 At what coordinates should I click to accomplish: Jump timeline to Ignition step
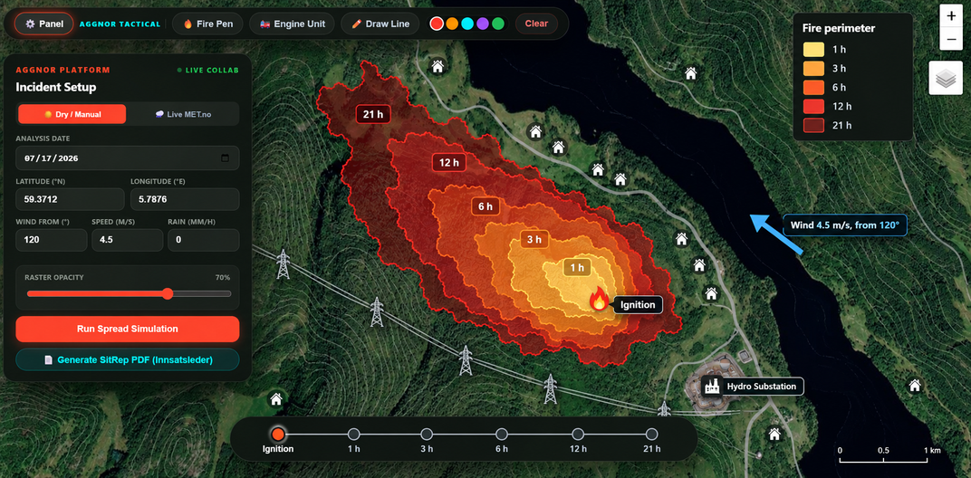tap(278, 434)
